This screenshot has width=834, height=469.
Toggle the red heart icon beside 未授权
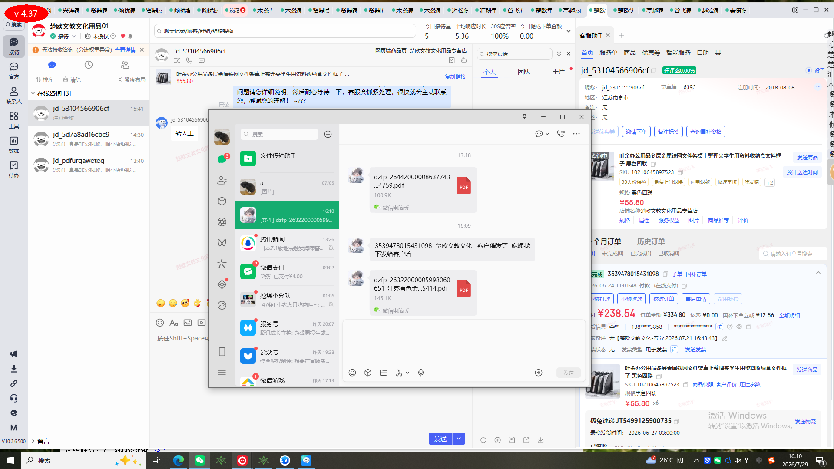click(x=123, y=36)
